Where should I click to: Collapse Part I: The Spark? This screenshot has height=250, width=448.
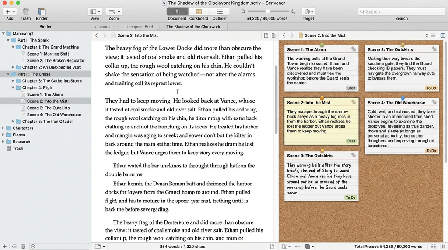point(8,40)
